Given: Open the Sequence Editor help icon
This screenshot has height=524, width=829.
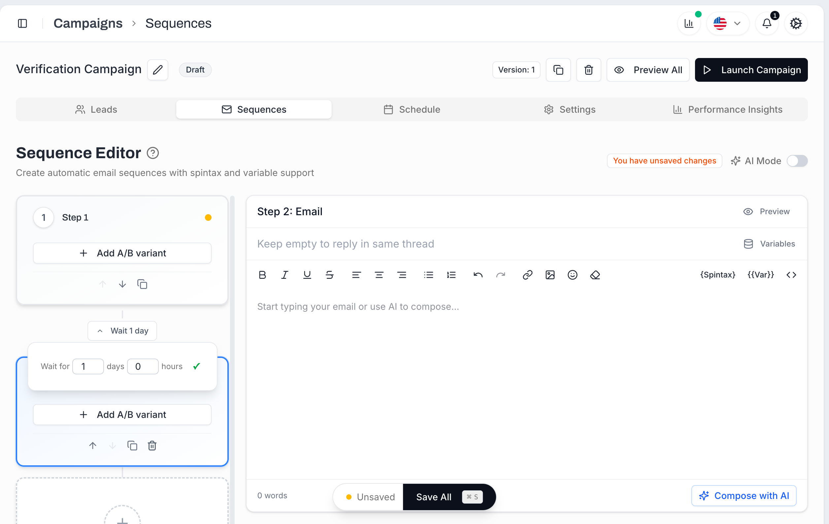Looking at the screenshot, I should coord(152,153).
